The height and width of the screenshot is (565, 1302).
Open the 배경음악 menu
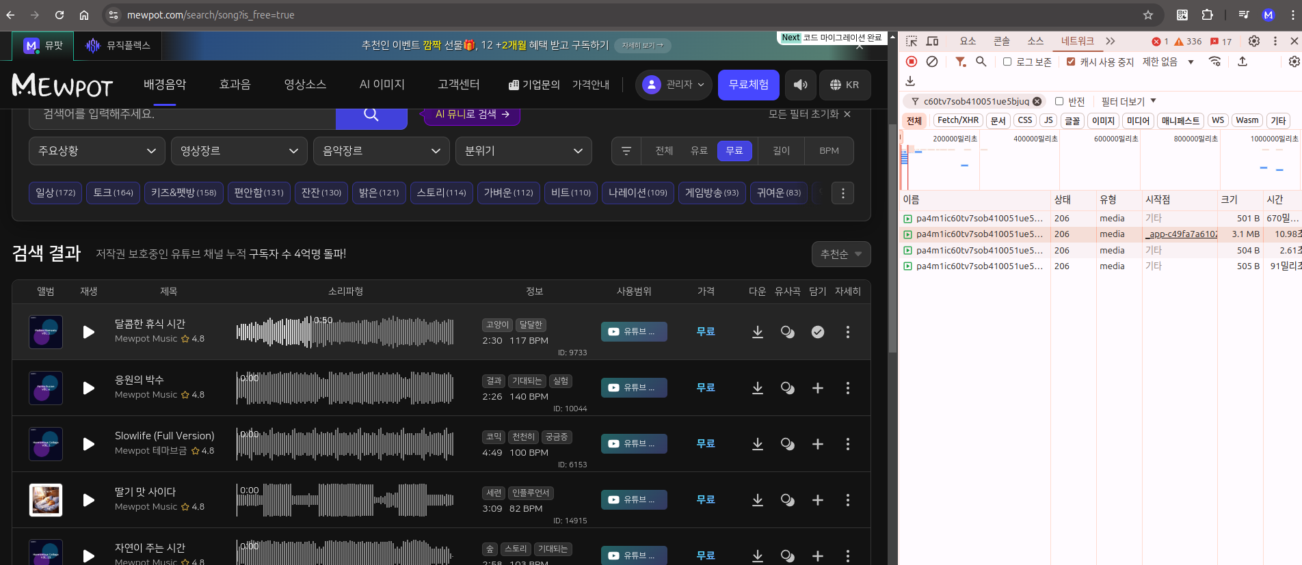pyautogui.click(x=165, y=85)
